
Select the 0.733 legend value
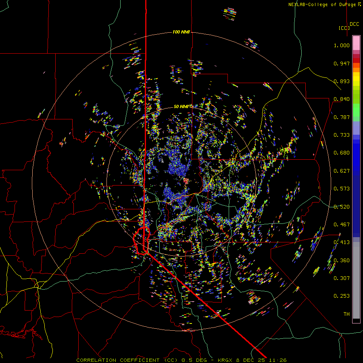342,135
